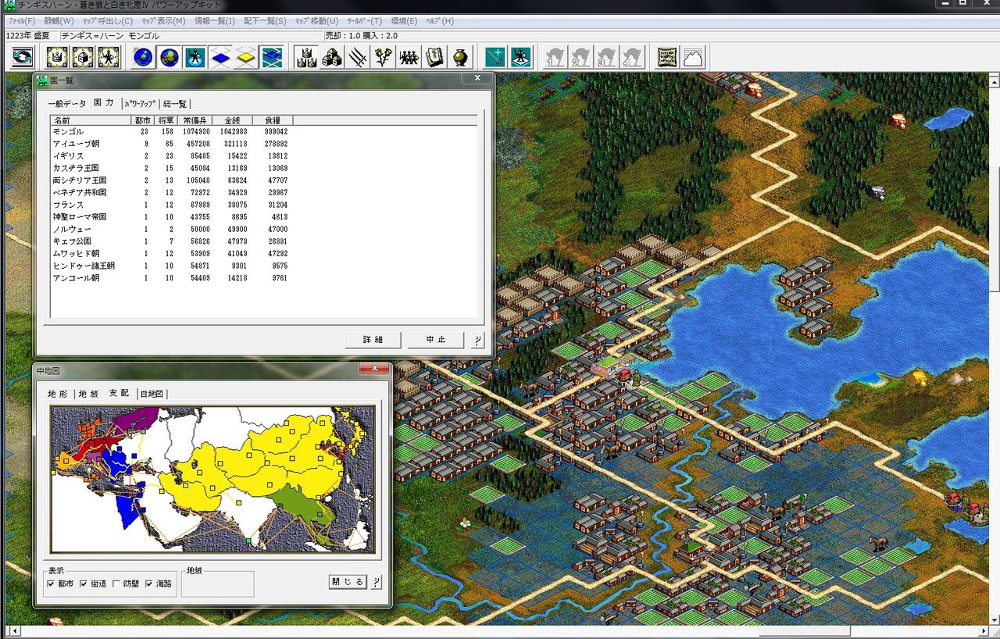Click the blue globe toolbar icon
Viewport: 1000px width, 639px height.
[x=143, y=57]
